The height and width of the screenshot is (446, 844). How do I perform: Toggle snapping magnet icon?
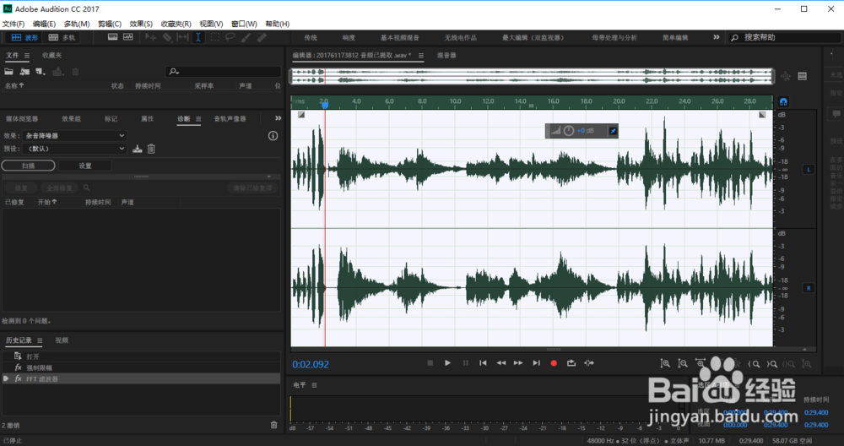(783, 101)
